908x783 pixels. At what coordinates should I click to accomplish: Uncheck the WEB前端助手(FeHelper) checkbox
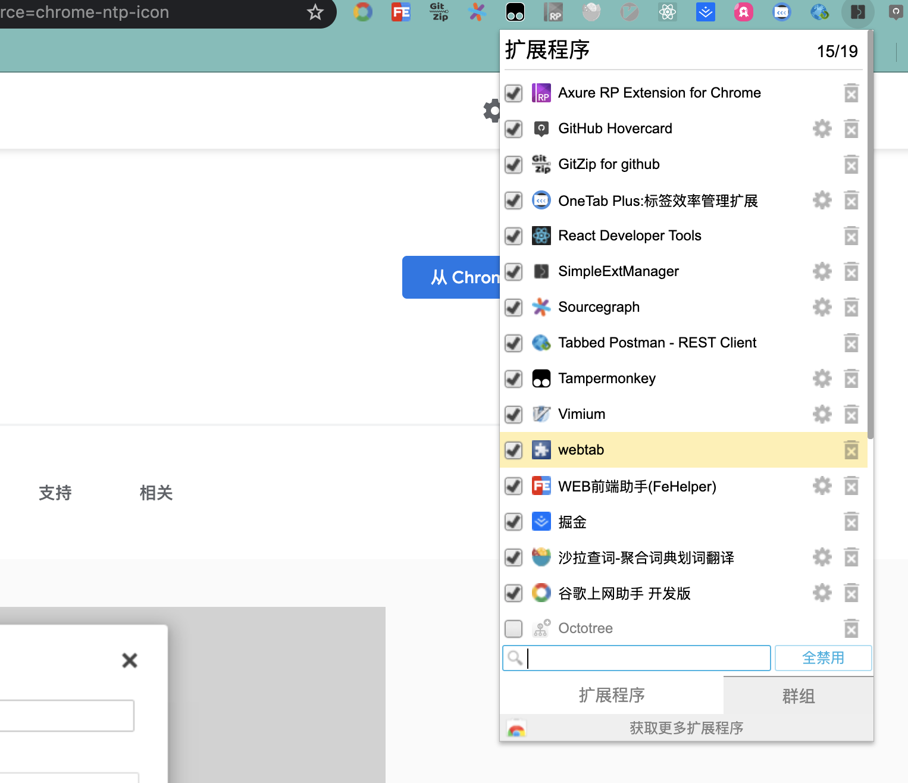(x=514, y=486)
